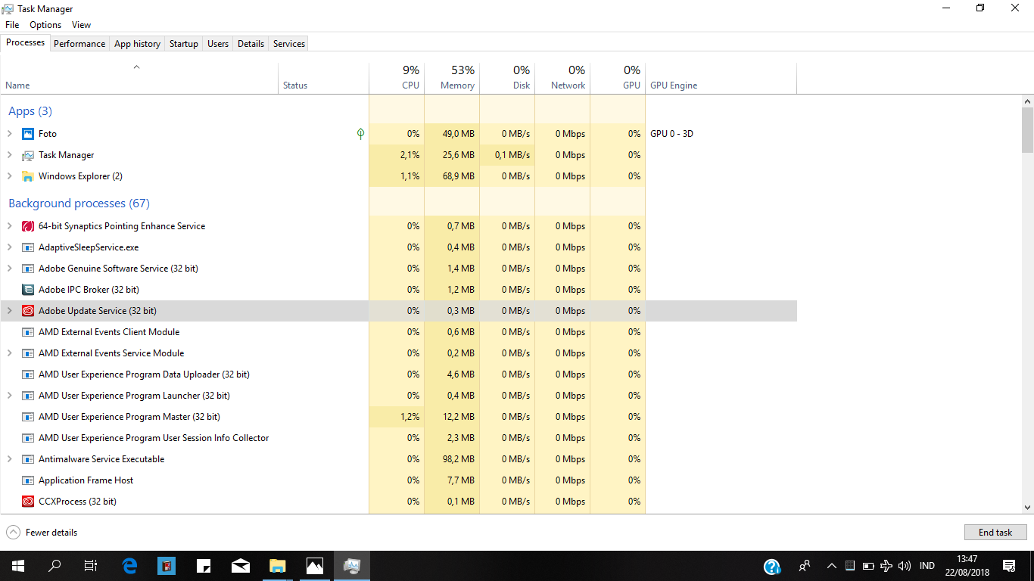Click the Antimalware Service Executable icon
1034x581 pixels.
click(28, 459)
